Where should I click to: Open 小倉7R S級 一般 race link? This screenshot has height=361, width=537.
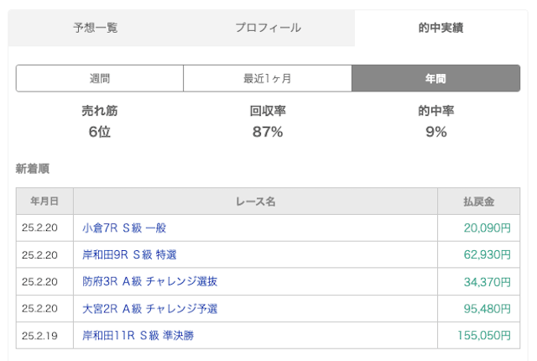[x=124, y=228]
